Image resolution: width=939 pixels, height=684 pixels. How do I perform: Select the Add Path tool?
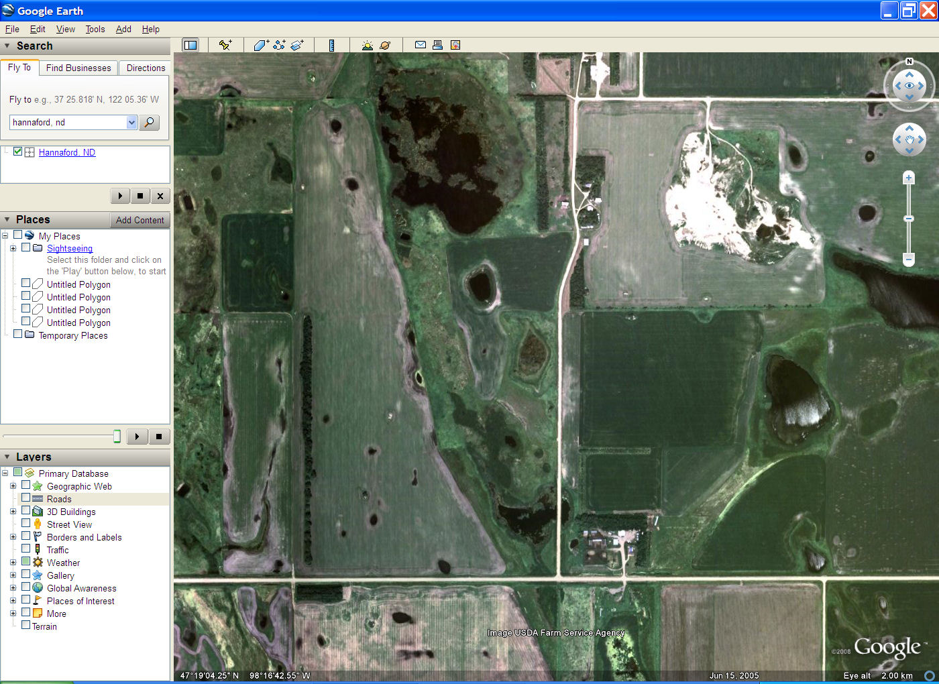pyautogui.click(x=279, y=45)
